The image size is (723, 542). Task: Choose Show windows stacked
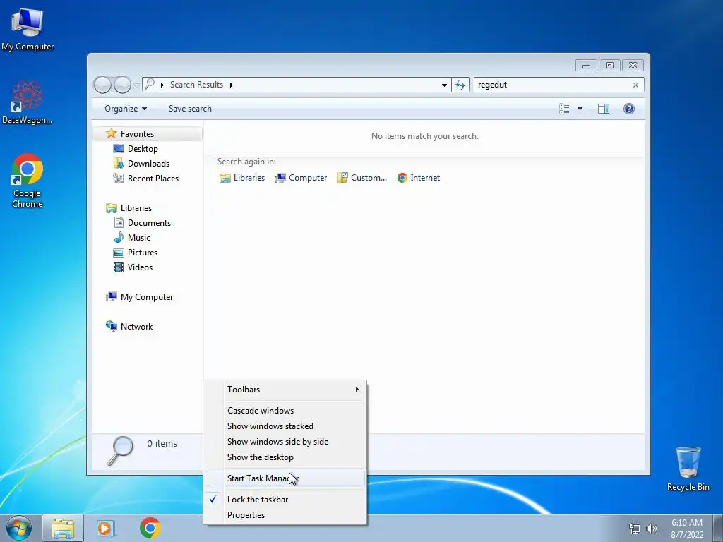click(285, 426)
